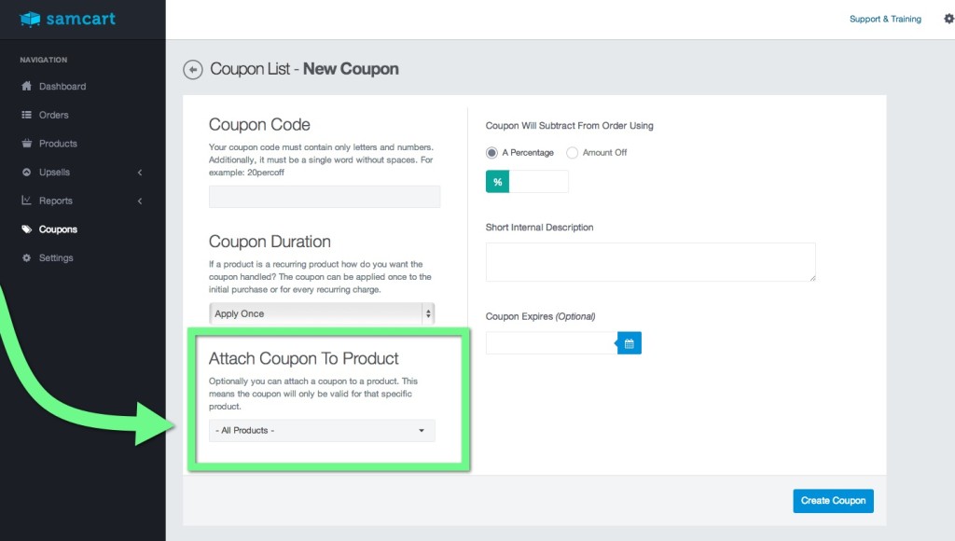Viewport: 955px width, 541px height.
Task: Open the All Products dropdown
Action: (322, 430)
